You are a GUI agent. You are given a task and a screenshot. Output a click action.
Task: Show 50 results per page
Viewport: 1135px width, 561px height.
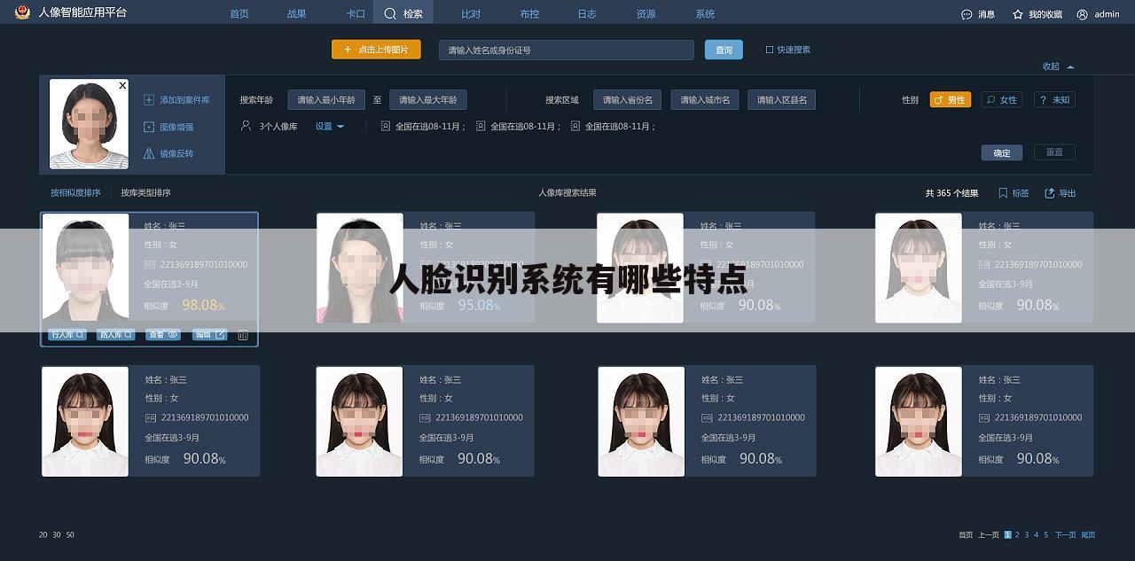70,534
